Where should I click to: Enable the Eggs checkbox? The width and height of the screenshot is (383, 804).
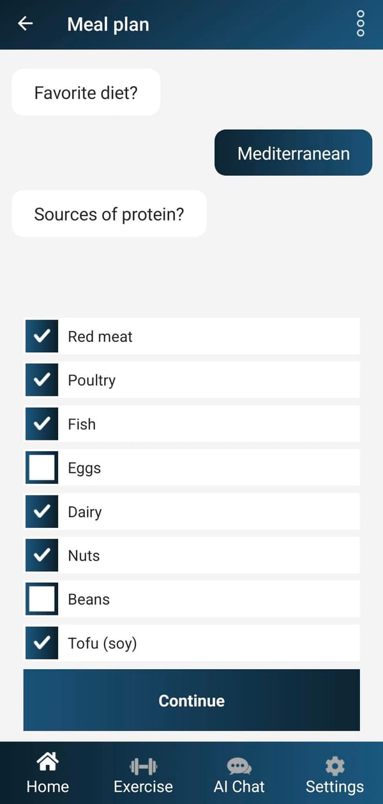point(41,467)
